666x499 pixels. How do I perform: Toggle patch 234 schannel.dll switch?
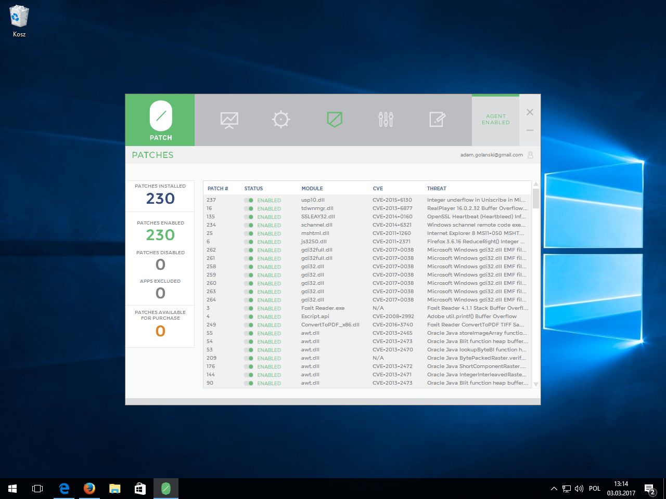(x=249, y=225)
